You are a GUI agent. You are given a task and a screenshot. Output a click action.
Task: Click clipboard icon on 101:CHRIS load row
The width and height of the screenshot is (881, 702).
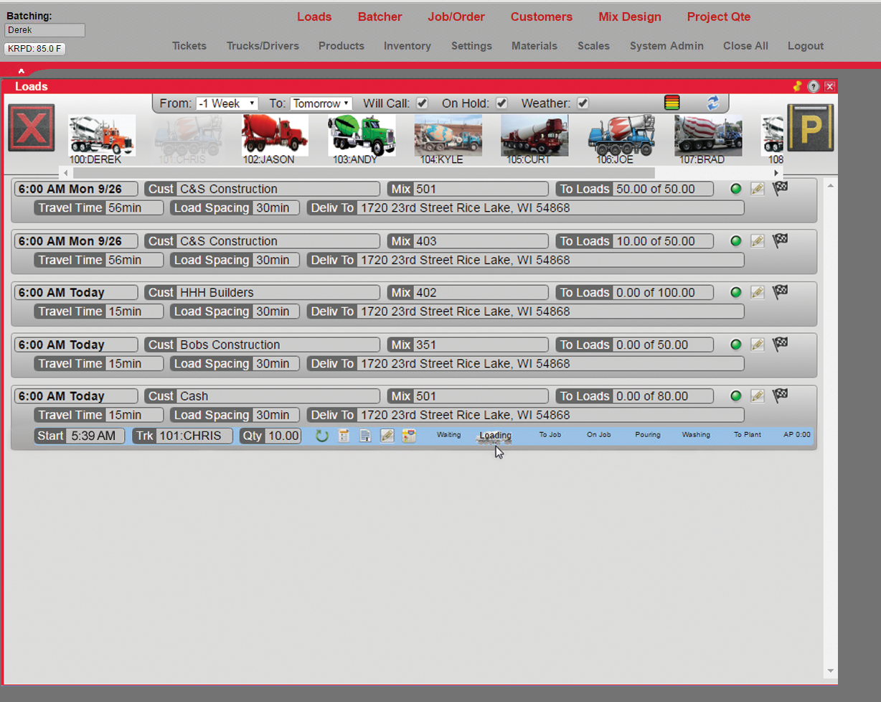[x=344, y=436]
